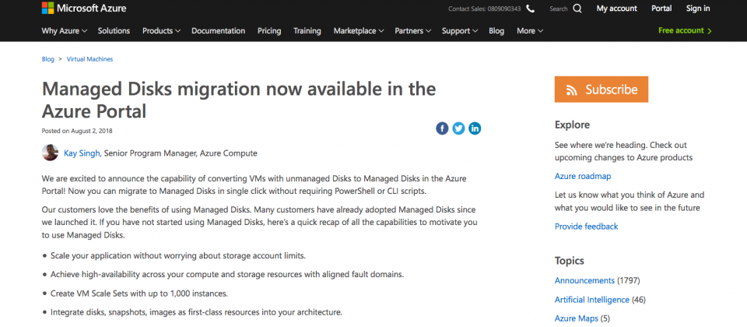Viewport: 747px width, 327px height.
Task: Click the Explore sidebar heading
Action: [x=572, y=125]
